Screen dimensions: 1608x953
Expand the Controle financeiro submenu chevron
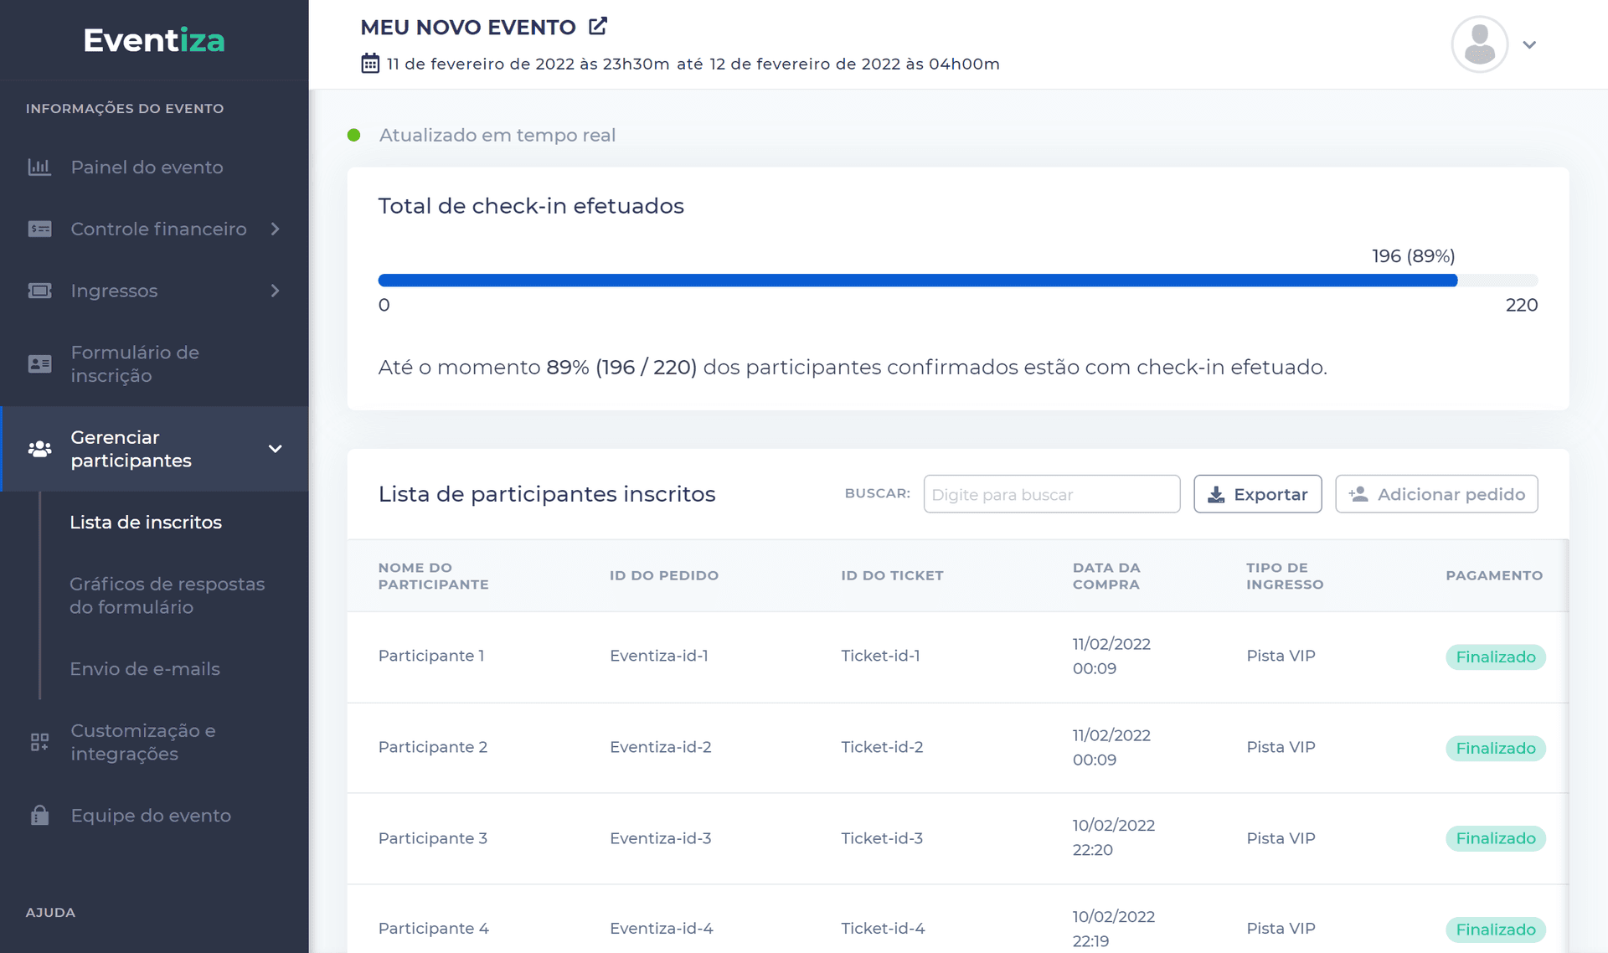coord(275,229)
